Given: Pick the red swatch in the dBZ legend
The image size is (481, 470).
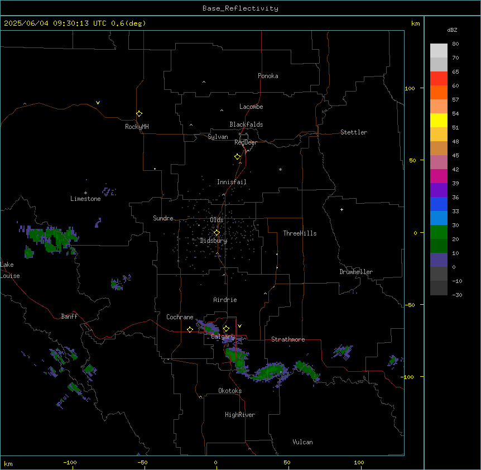Looking at the screenshot, I should 439,79.
